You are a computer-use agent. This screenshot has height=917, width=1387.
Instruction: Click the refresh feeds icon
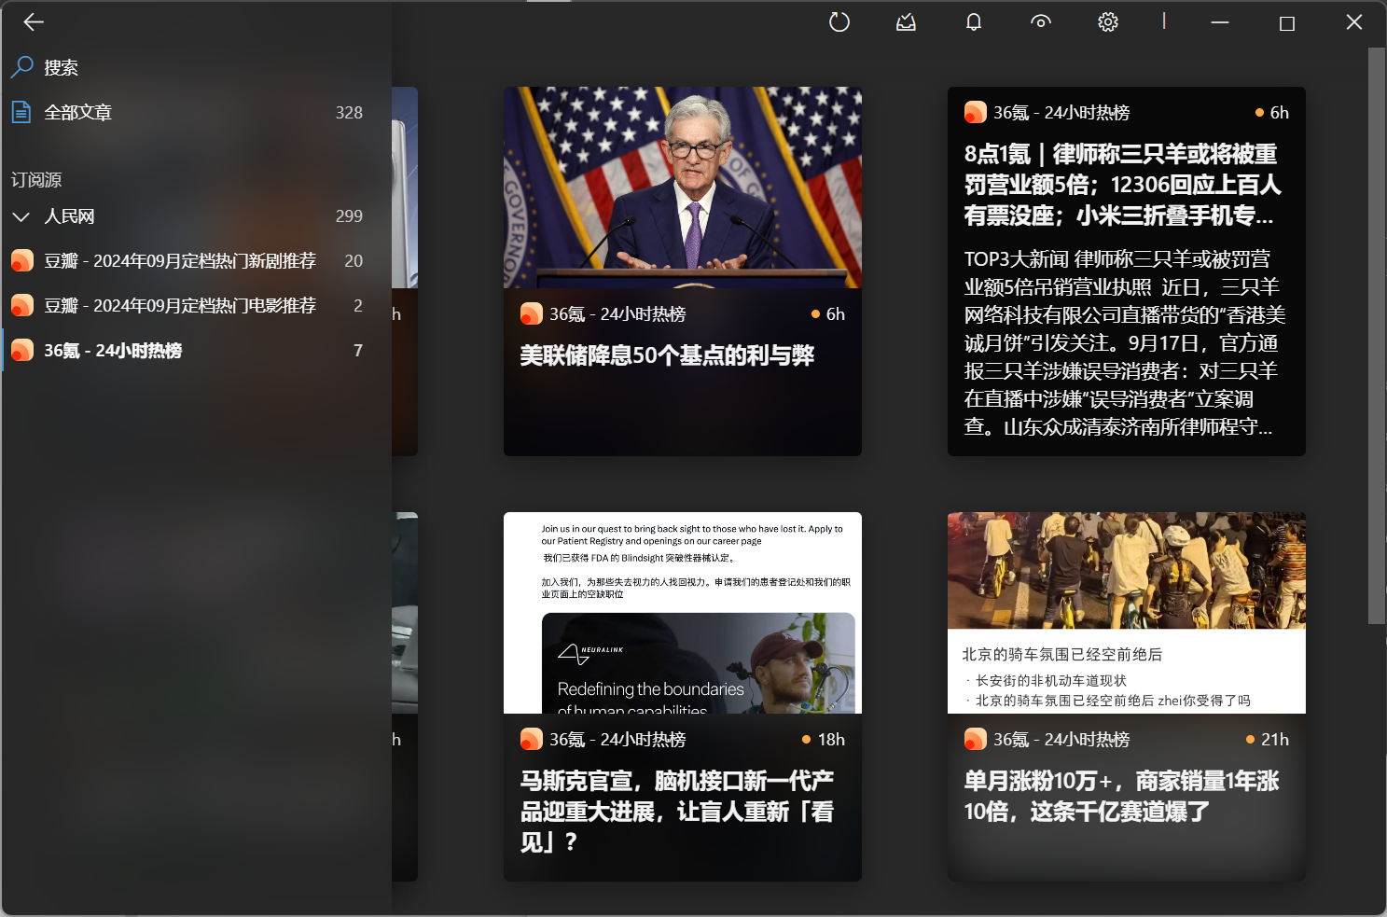click(x=839, y=21)
